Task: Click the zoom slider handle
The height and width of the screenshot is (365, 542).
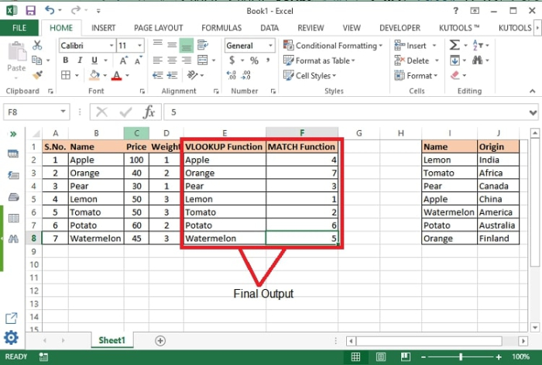Action: (461, 356)
